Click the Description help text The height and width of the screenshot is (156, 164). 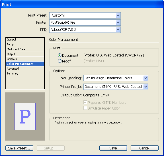point(88,122)
